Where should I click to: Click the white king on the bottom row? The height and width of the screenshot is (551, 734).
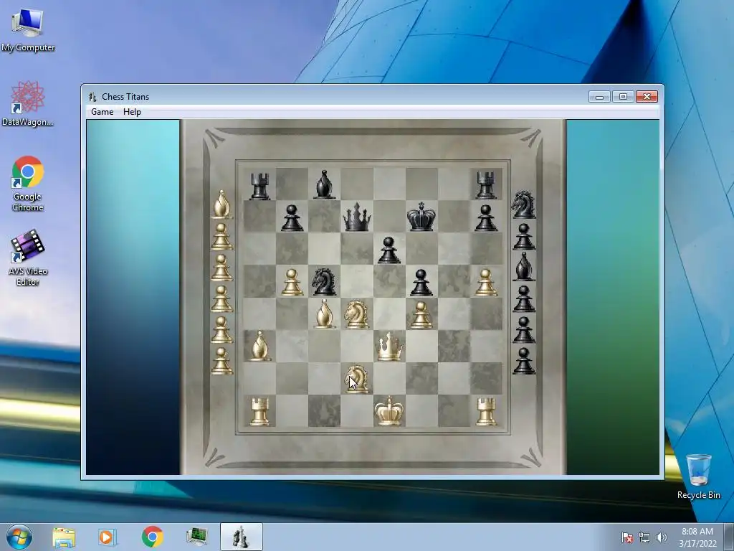389,411
